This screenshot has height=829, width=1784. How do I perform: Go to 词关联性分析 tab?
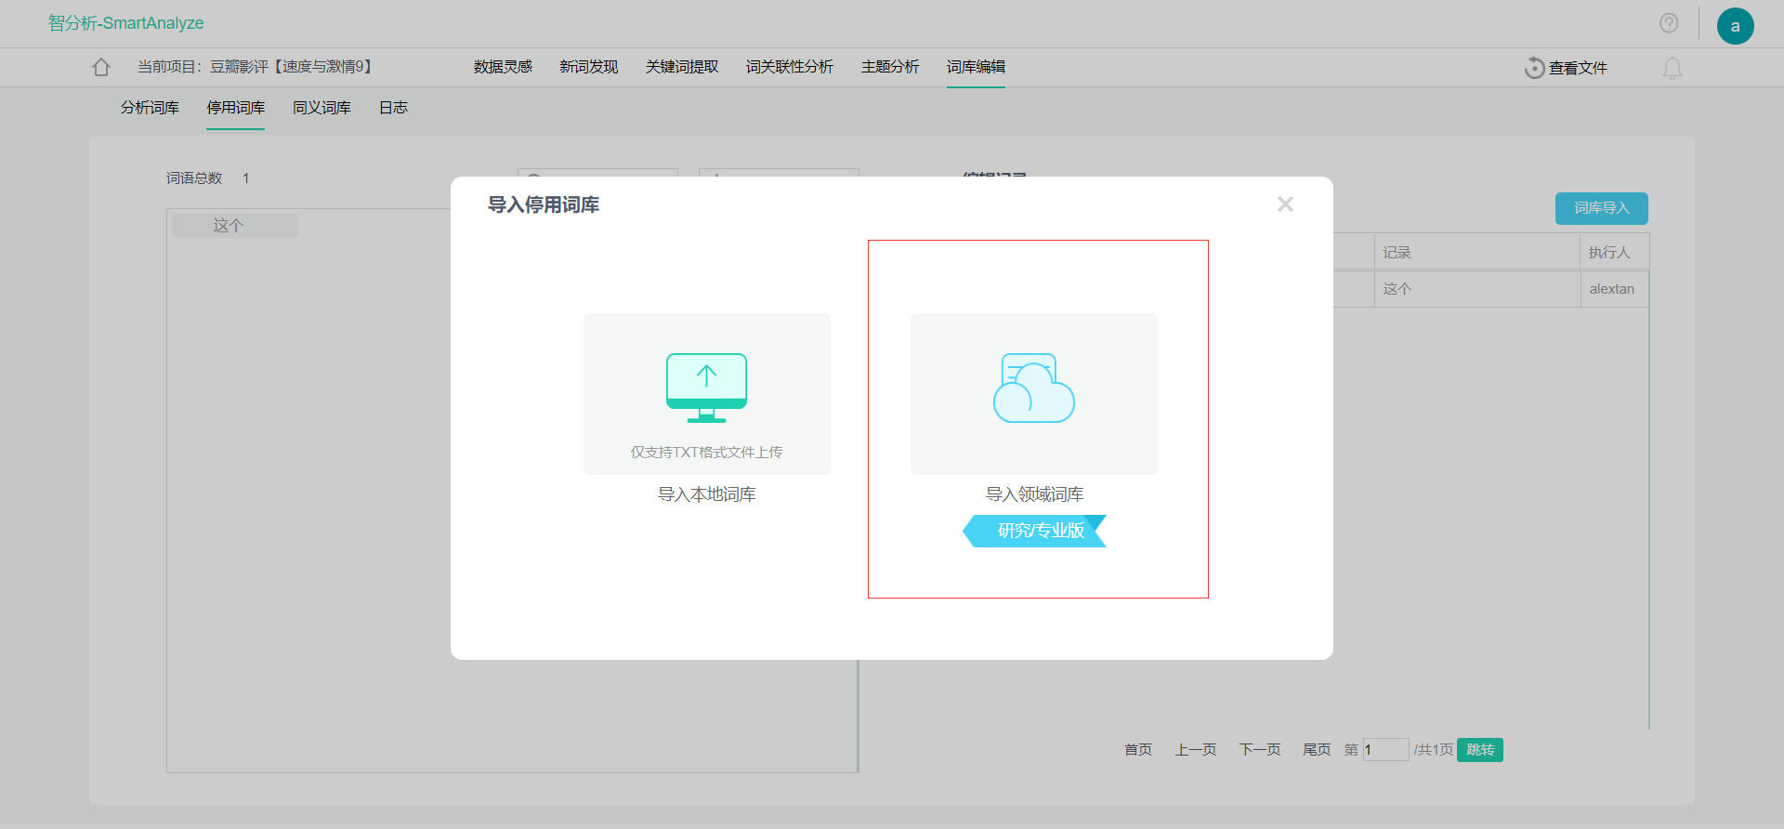click(x=789, y=67)
